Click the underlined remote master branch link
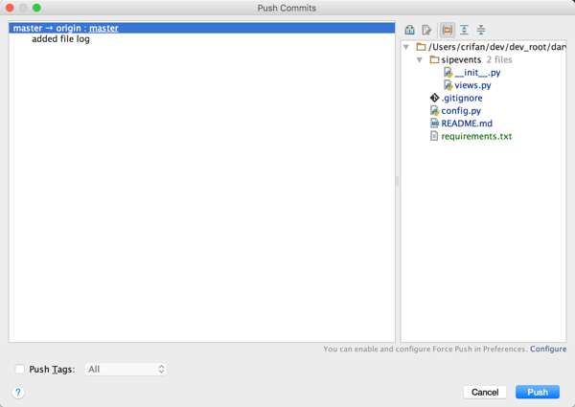This screenshot has width=575, height=407. [x=103, y=28]
